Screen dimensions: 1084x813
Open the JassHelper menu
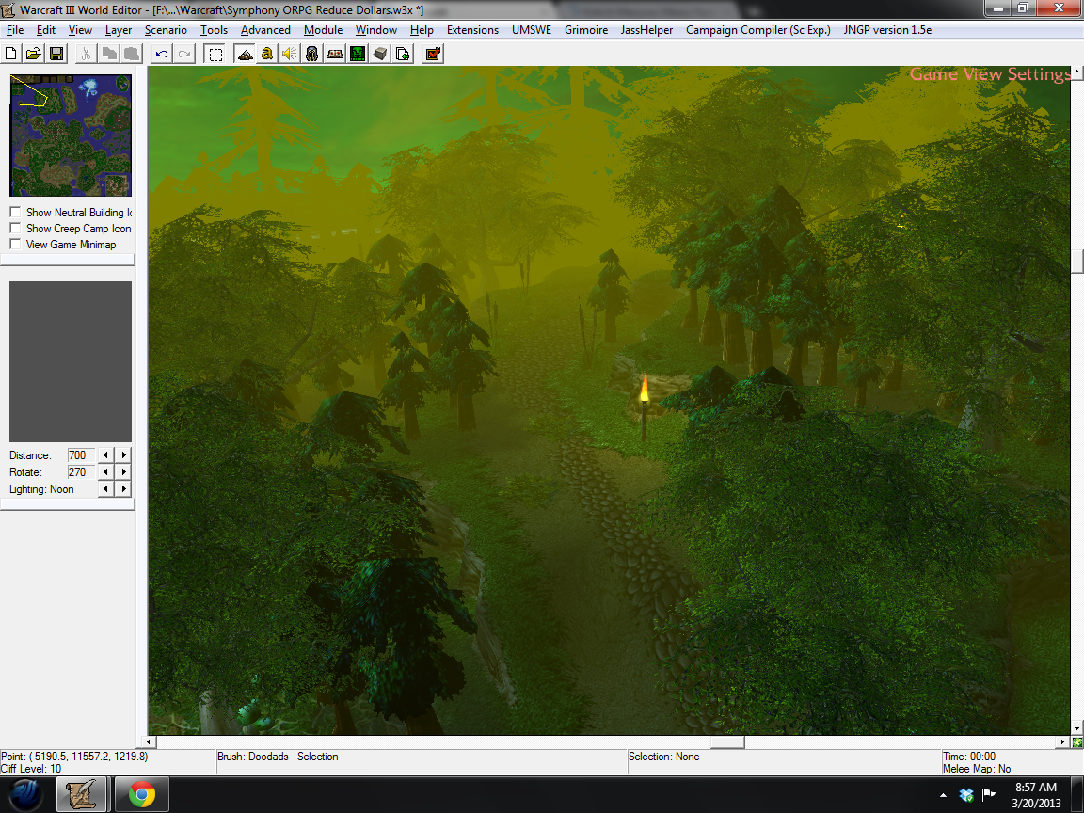(x=646, y=30)
